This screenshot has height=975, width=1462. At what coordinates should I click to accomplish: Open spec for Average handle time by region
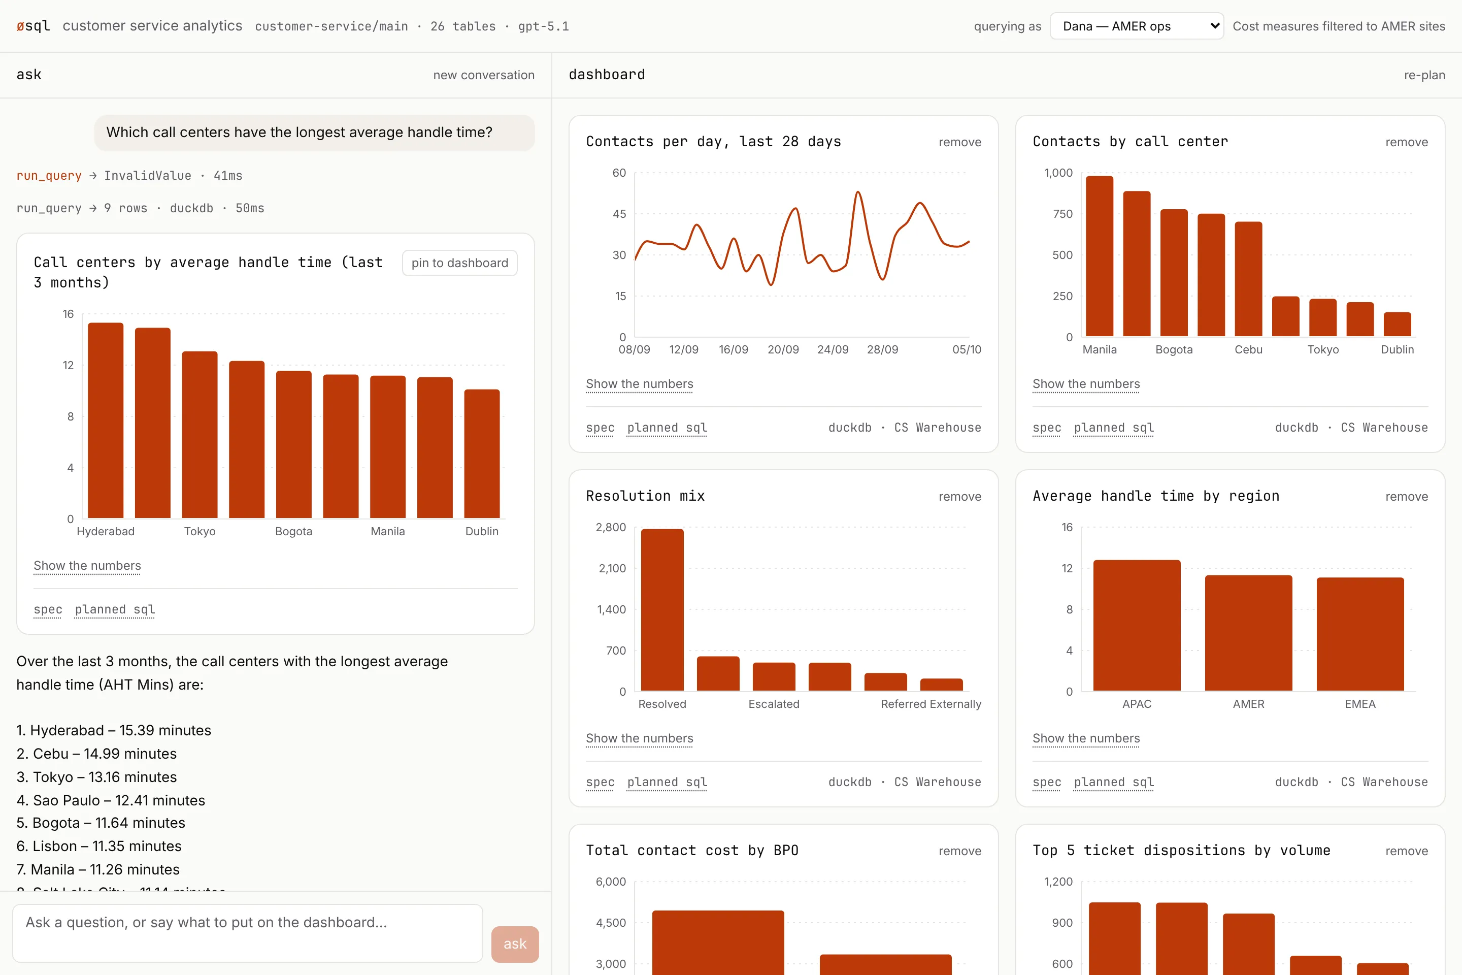1047,782
